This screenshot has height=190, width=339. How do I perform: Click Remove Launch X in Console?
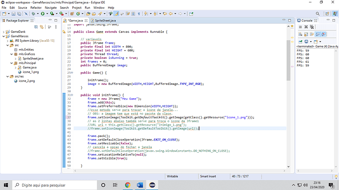[306, 27]
